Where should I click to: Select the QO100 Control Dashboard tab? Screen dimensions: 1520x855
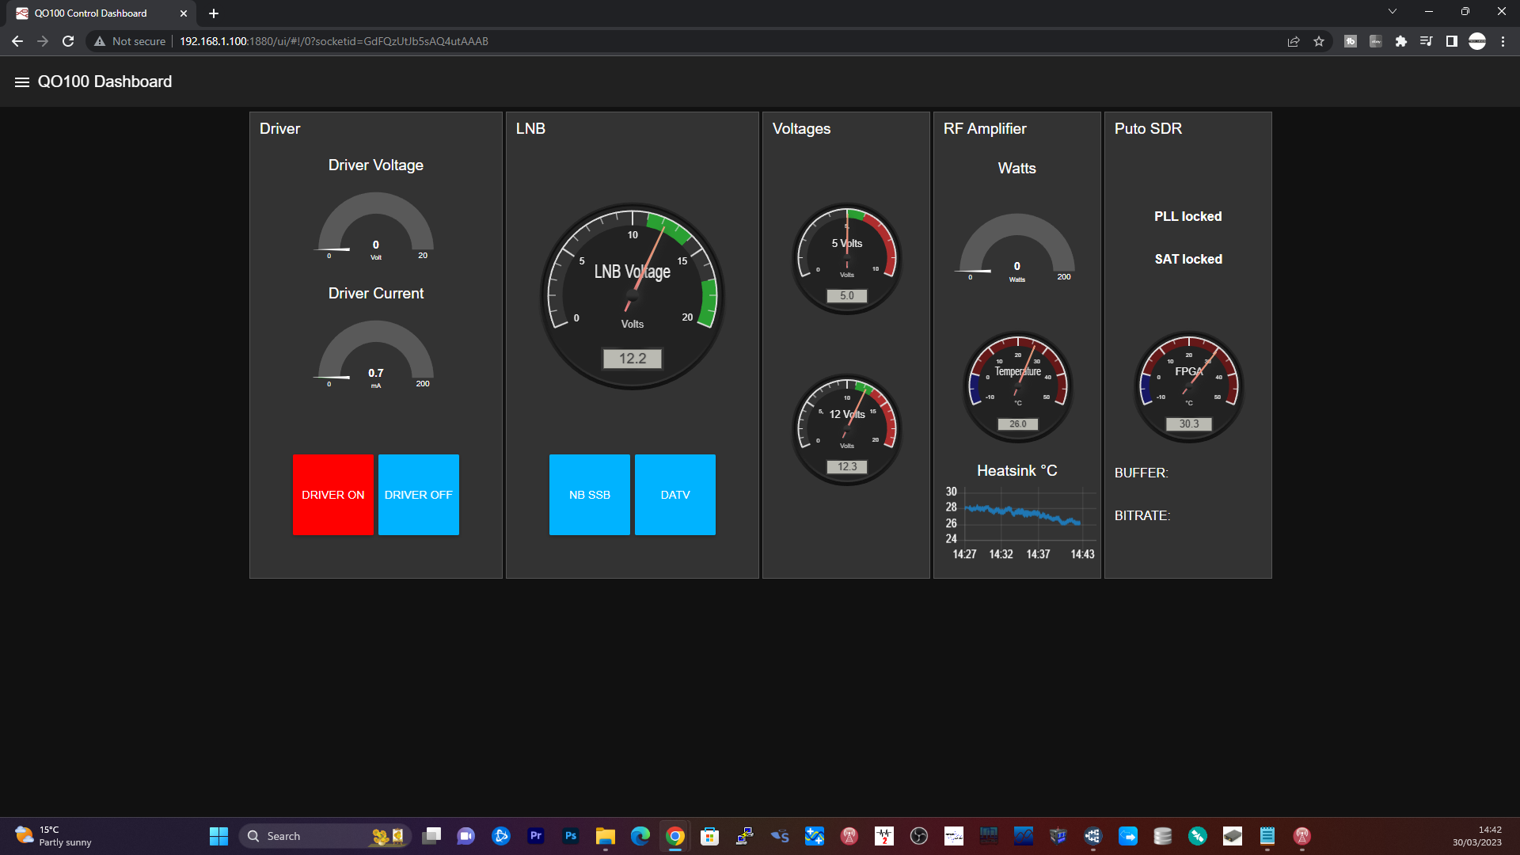coord(95,13)
